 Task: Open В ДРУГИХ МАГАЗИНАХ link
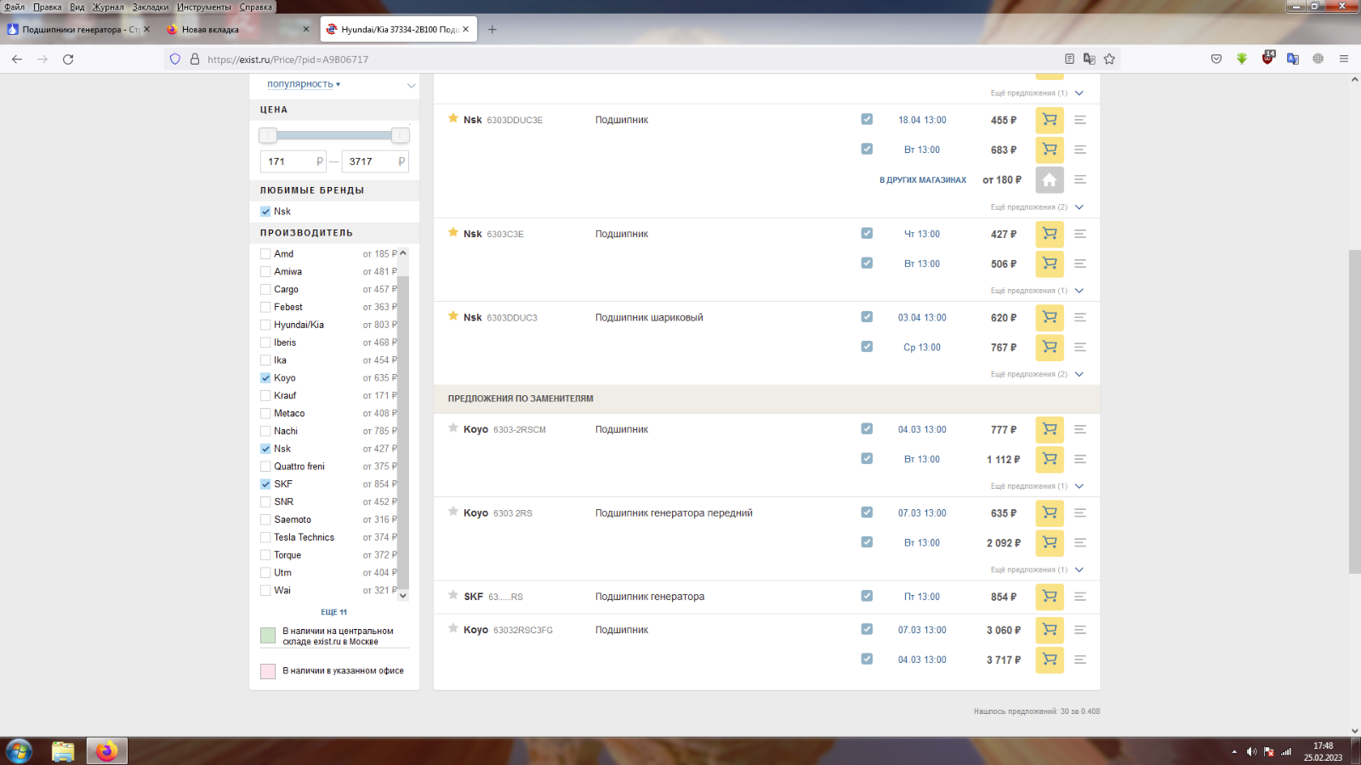coord(923,180)
